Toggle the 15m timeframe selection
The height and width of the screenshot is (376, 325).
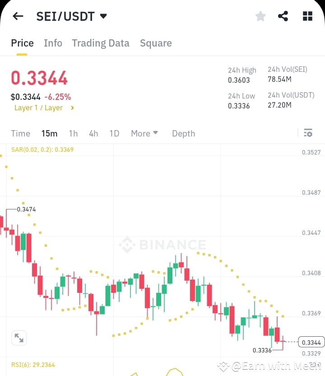49,133
